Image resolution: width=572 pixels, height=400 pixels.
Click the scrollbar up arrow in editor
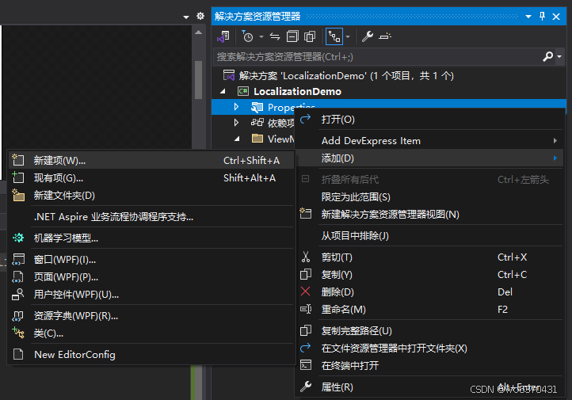[198, 32]
